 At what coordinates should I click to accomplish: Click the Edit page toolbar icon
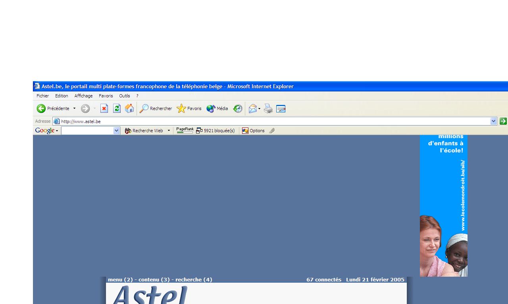click(x=281, y=108)
